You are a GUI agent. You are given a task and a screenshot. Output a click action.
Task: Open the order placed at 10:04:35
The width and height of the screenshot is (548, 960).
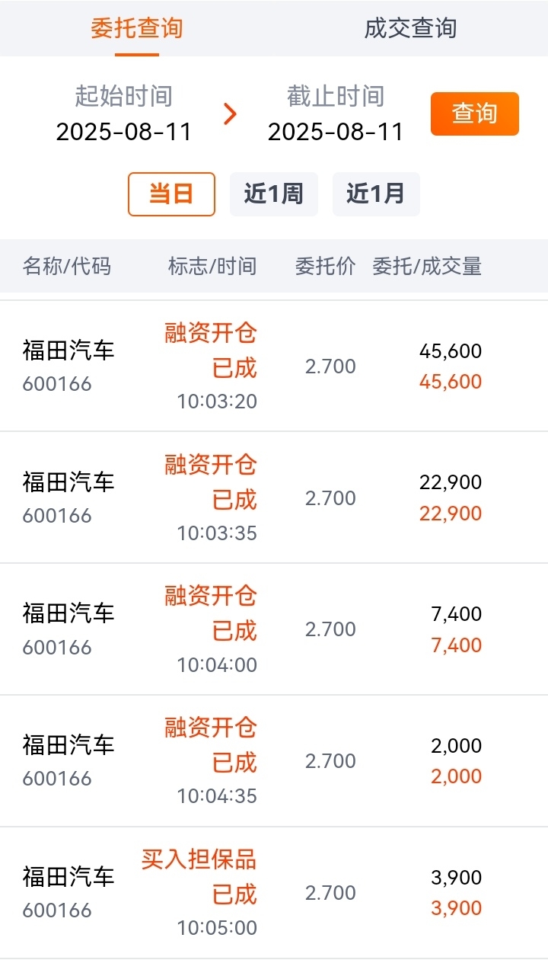pyautogui.click(x=274, y=761)
